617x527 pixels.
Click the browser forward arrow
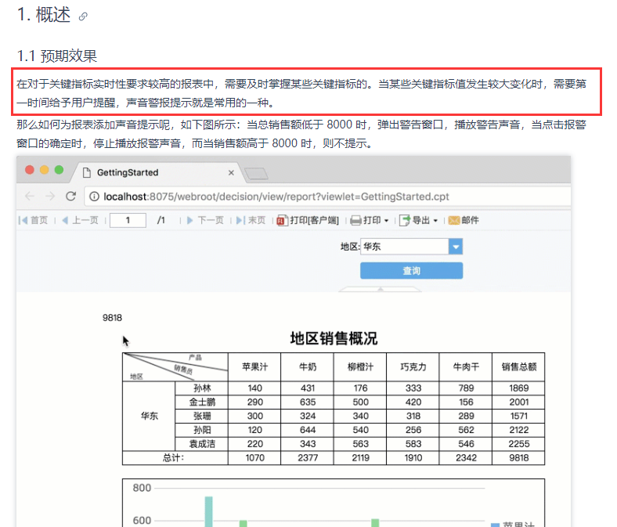[x=50, y=196]
